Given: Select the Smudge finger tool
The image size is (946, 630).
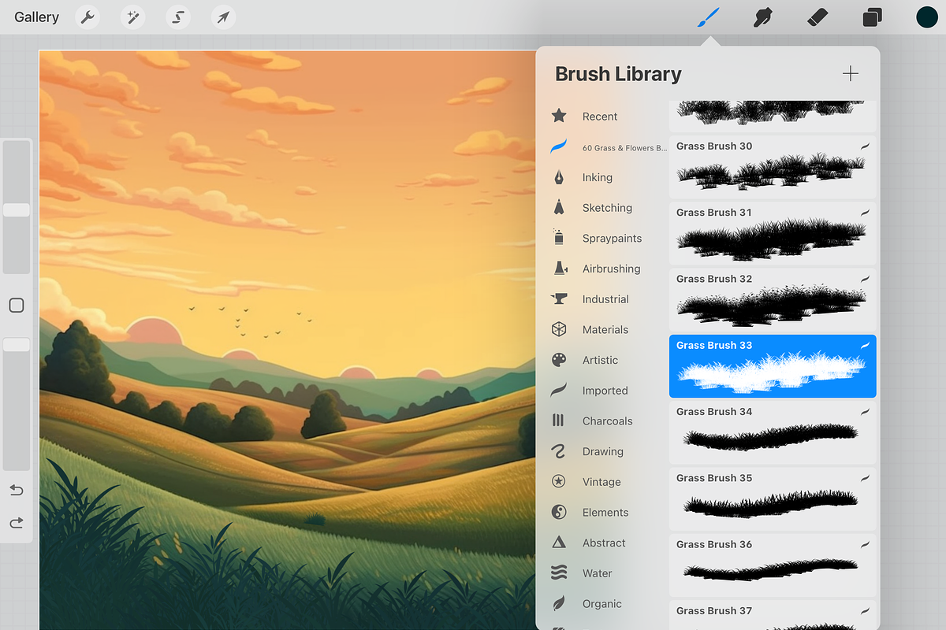Looking at the screenshot, I should coord(762,17).
